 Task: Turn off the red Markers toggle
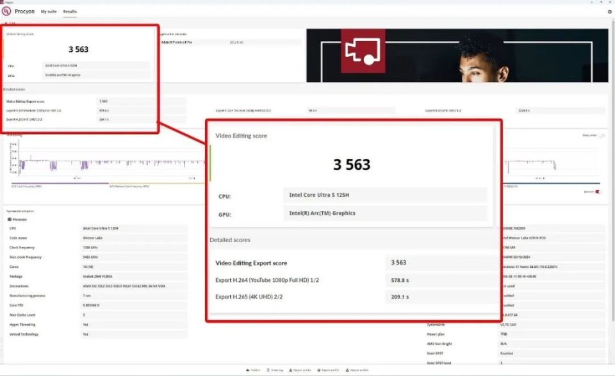click(x=598, y=192)
